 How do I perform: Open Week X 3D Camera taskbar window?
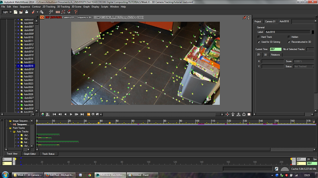pos(27,175)
